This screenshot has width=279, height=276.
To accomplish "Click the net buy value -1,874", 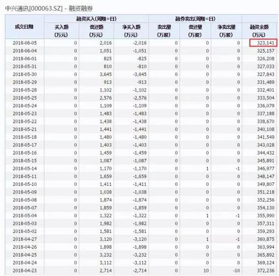I will tap(139, 200).
